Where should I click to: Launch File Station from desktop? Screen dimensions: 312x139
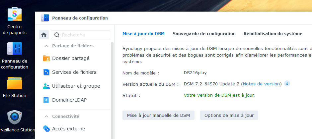(x=15, y=83)
